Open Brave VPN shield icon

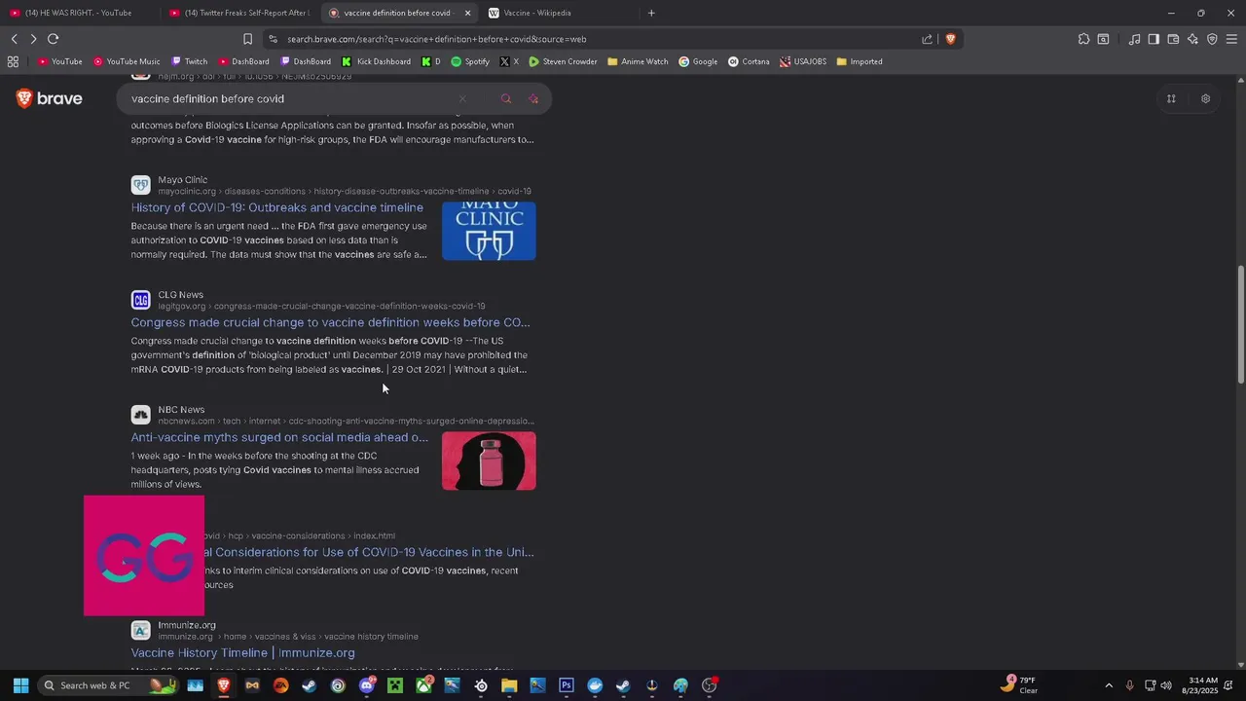(1212, 39)
